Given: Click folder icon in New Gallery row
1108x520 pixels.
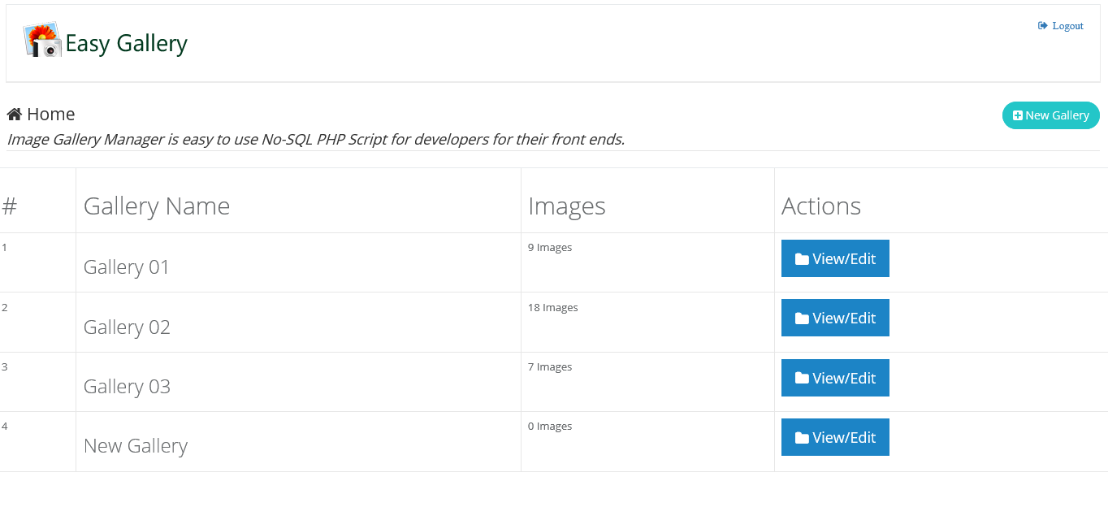Looking at the screenshot, I should (x=802, y=438).
